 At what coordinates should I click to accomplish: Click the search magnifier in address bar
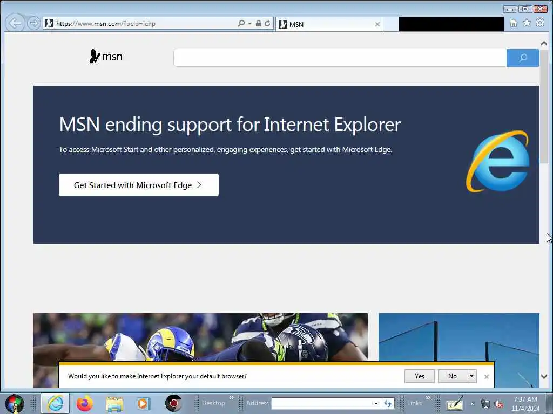pyautogui.click(x=241, y=23)
